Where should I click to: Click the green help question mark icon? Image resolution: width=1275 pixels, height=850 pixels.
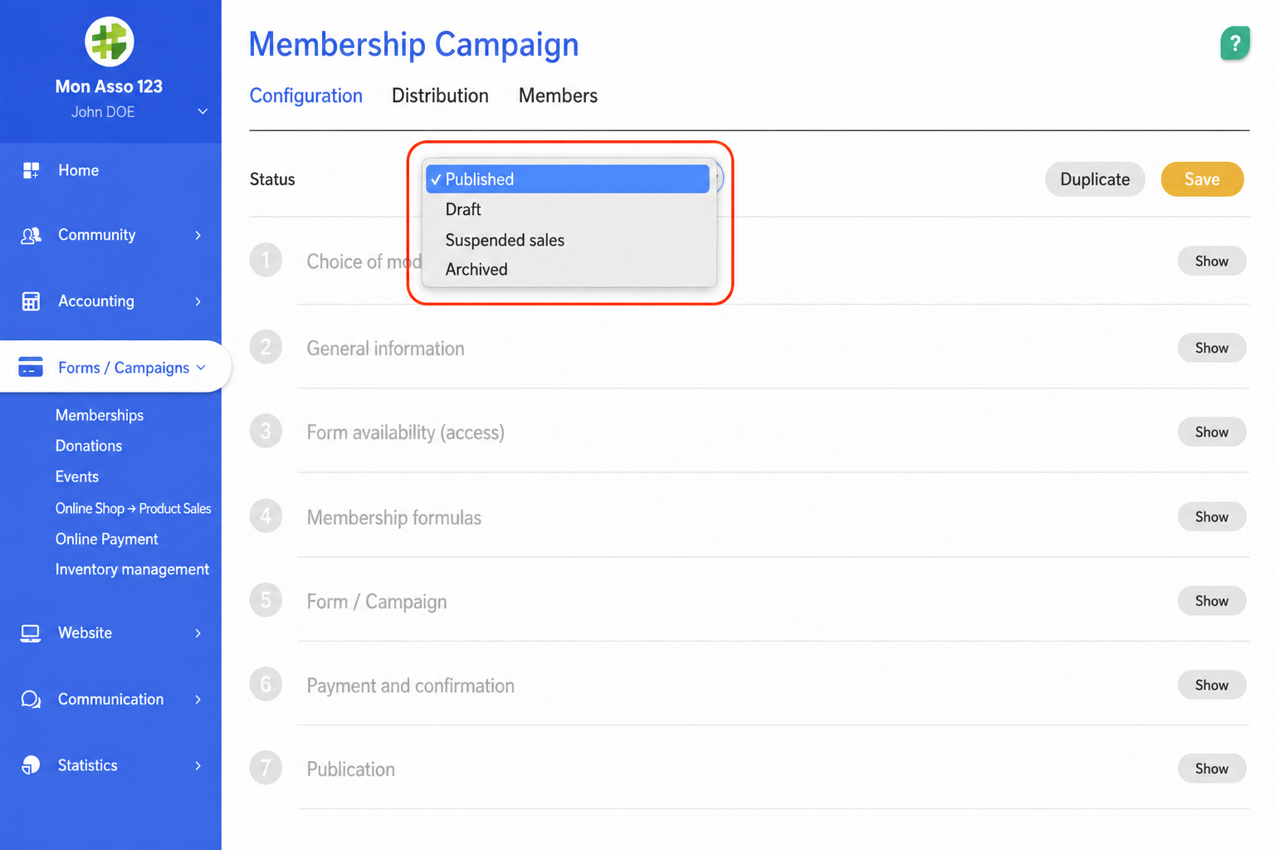click(1235, 43)
